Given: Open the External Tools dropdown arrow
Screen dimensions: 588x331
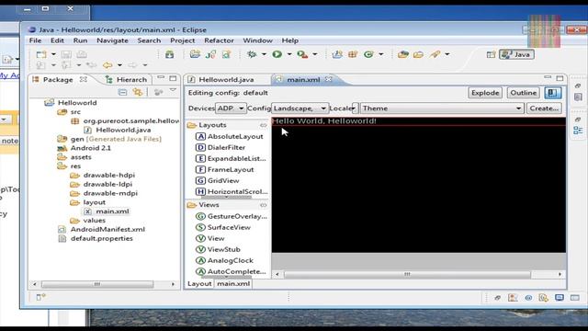Looking at the screenshot, I should tap(314, 54).
